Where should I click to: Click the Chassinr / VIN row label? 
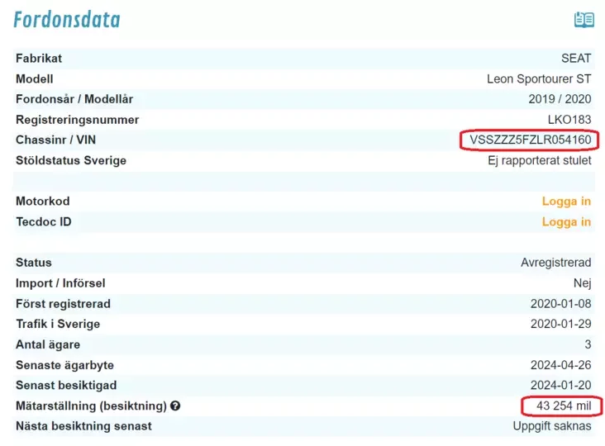(x=61, y=140)
